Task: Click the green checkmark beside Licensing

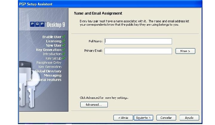Action: click(x=64, y=41)
